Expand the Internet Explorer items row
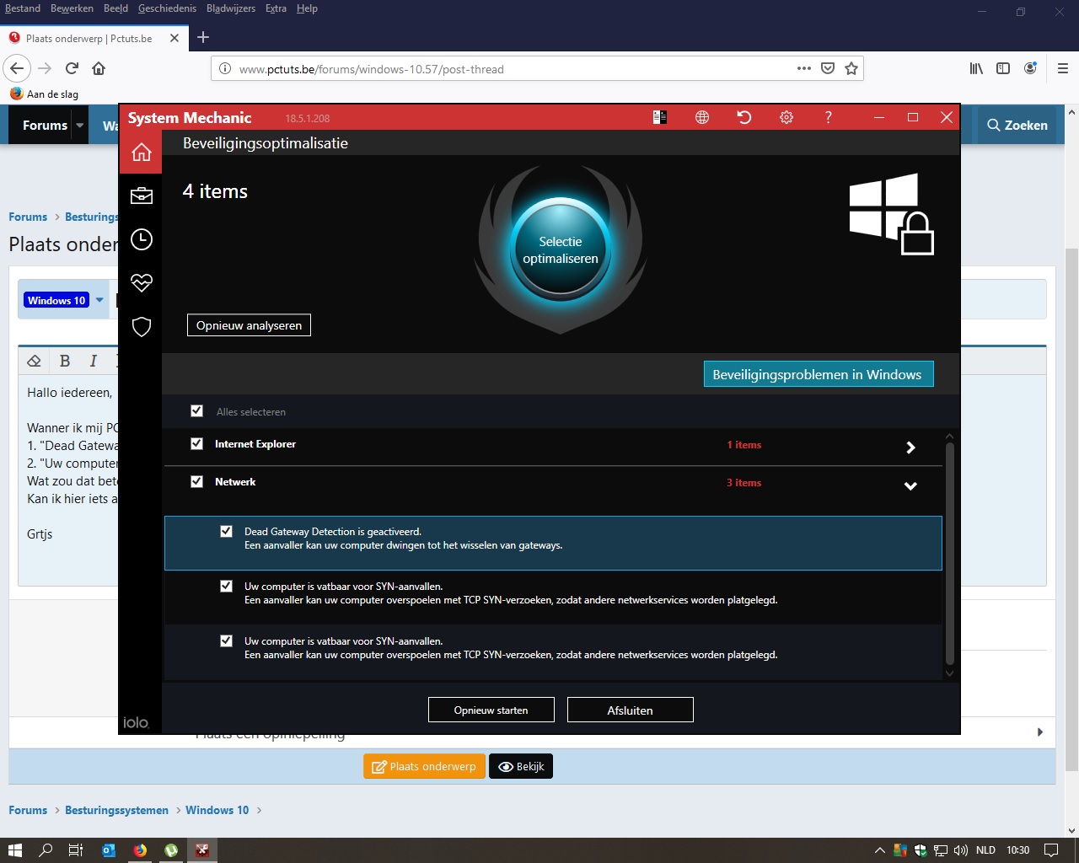 (x=910, y=448)
